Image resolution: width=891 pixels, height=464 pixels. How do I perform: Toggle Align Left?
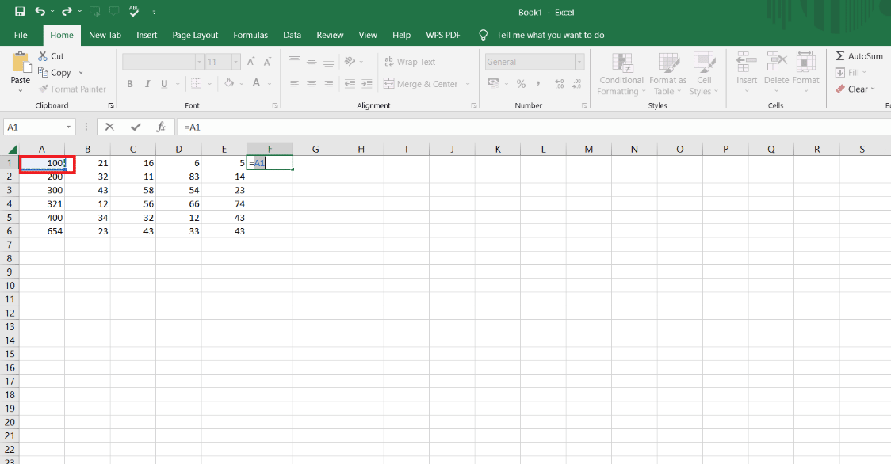point(294,83)
